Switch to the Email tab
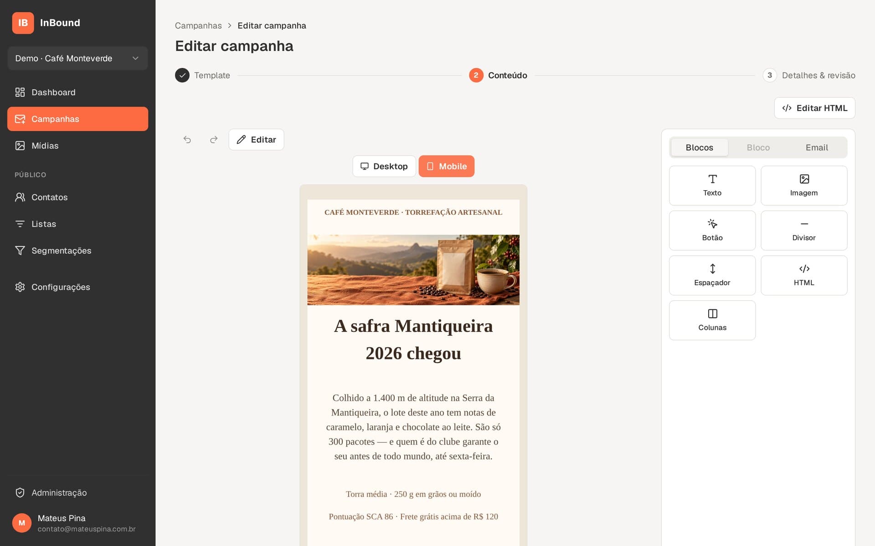 click(x=817, y=147)
